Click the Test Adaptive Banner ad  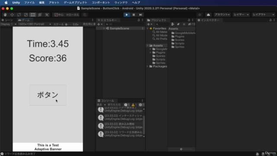click(x=48, y=147)
